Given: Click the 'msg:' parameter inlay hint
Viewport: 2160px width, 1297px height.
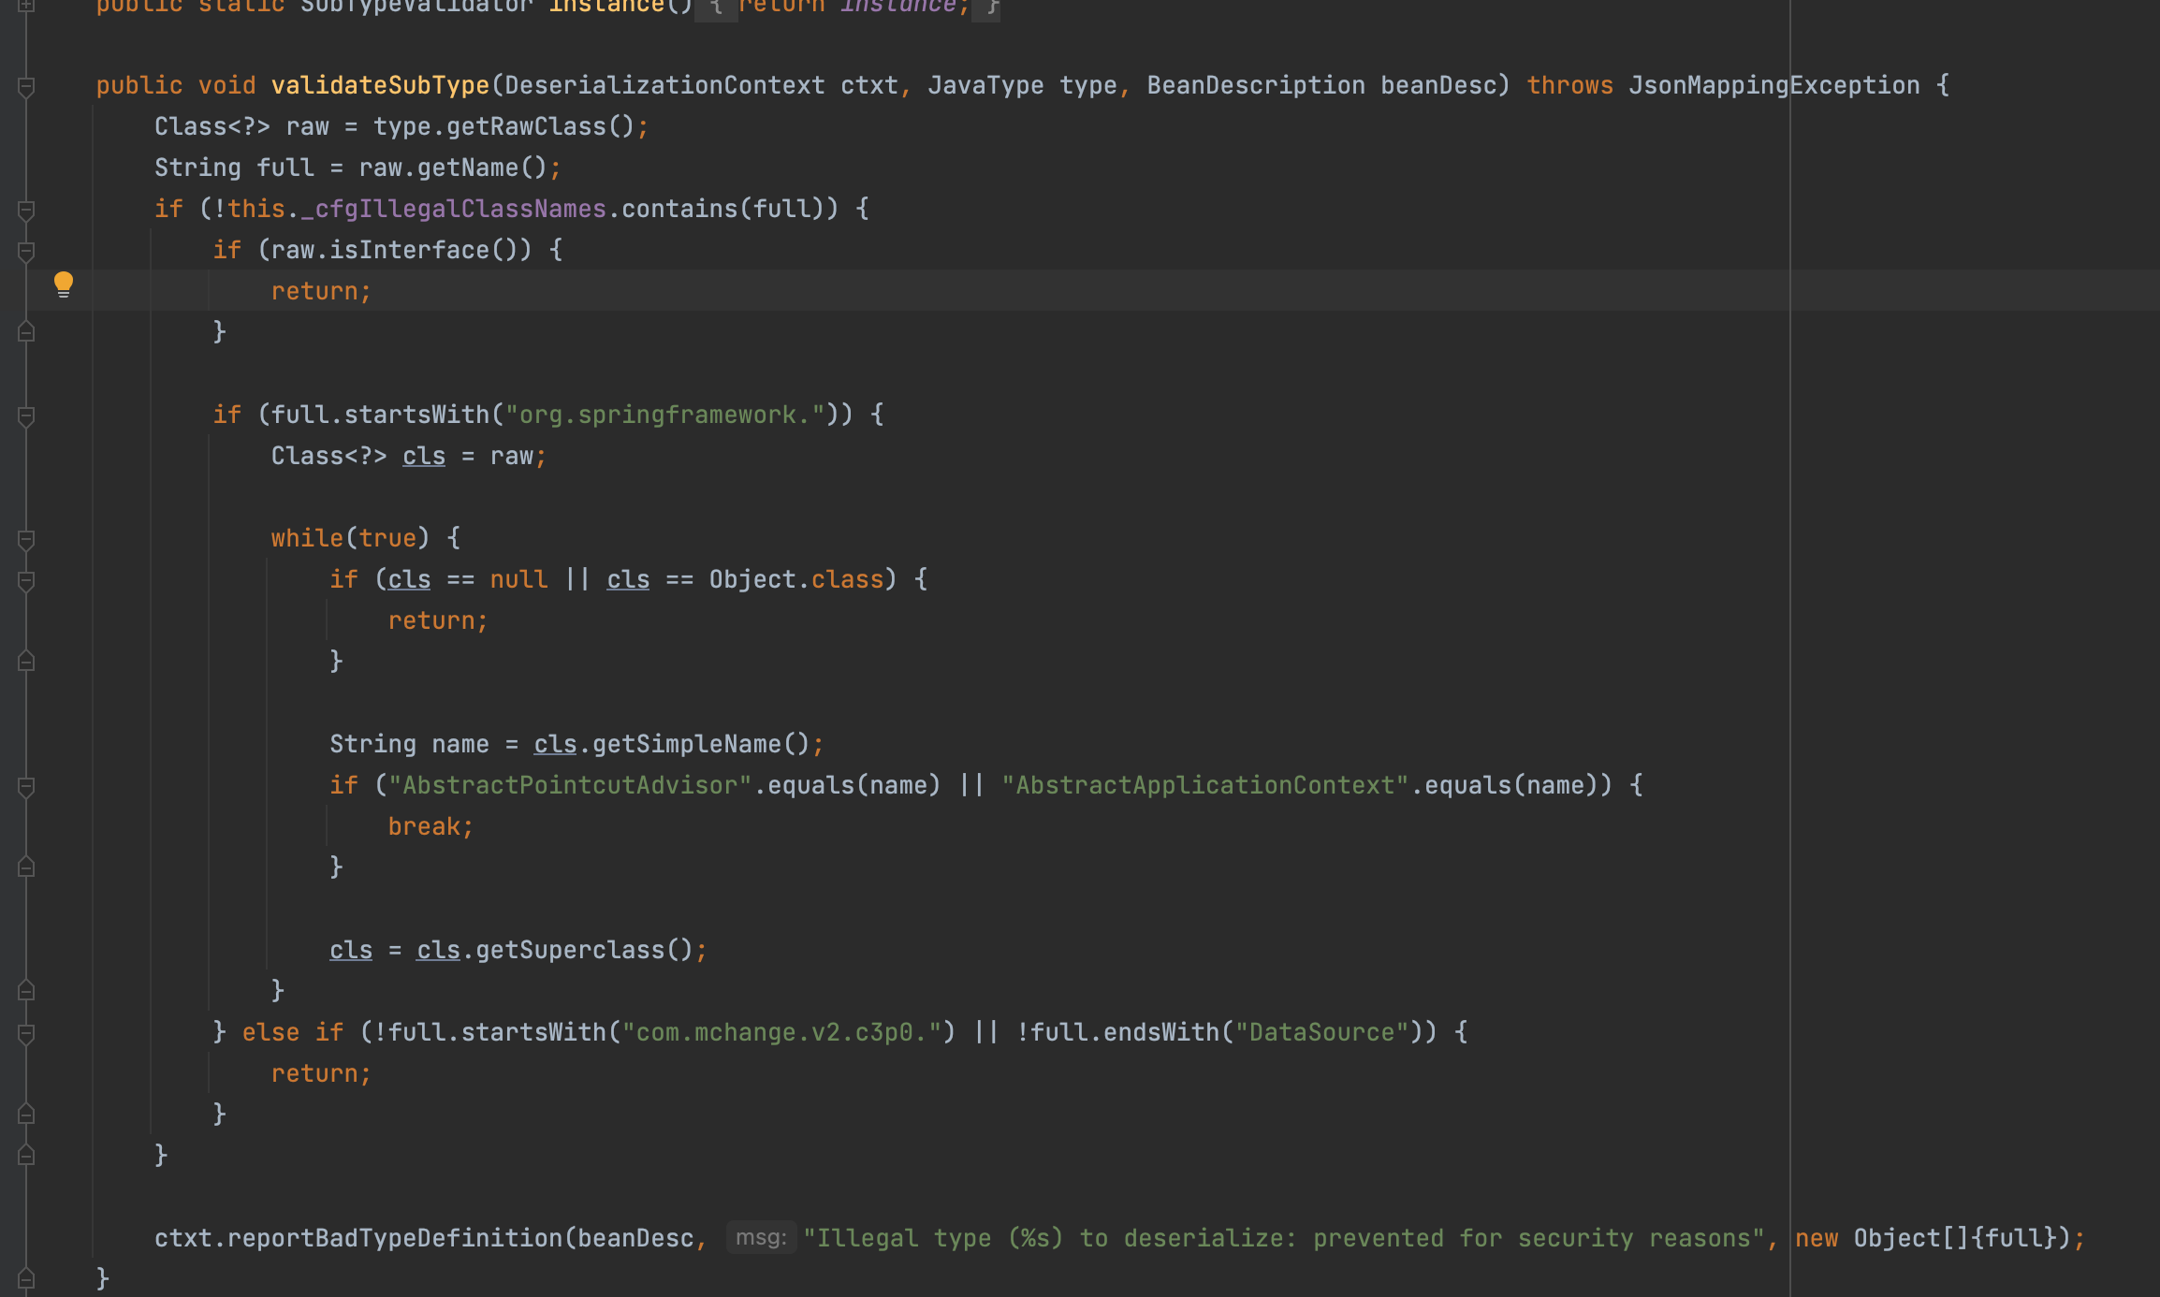Looking at the screenshot, I should tap(761, 1237).
